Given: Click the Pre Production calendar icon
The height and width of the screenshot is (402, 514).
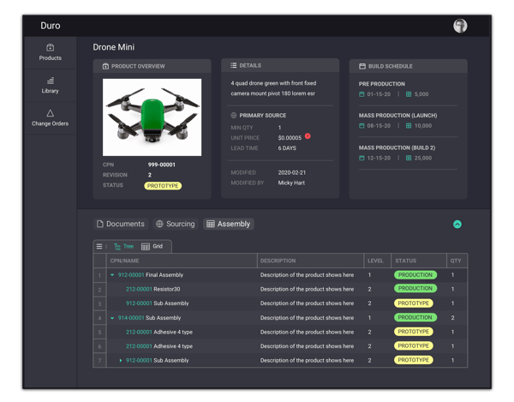Looking at the screenshot, I should [362, 94].
